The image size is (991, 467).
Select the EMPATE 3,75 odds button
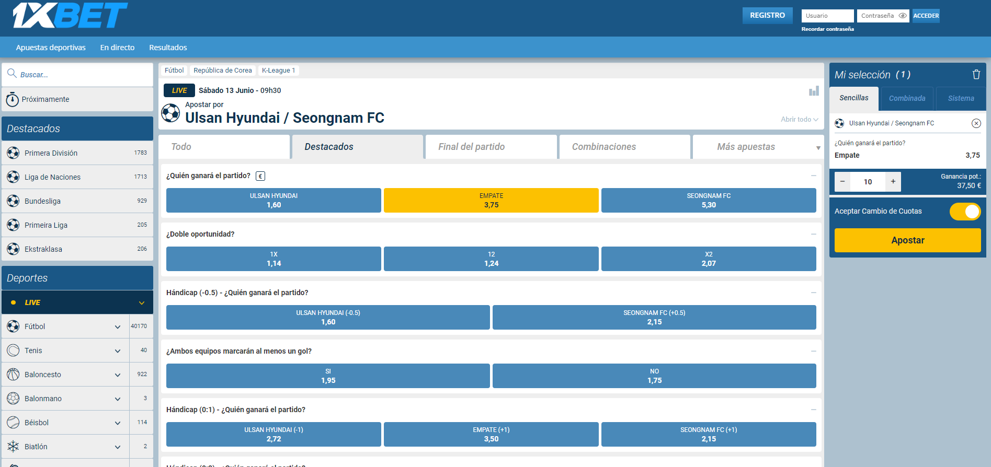491,201
